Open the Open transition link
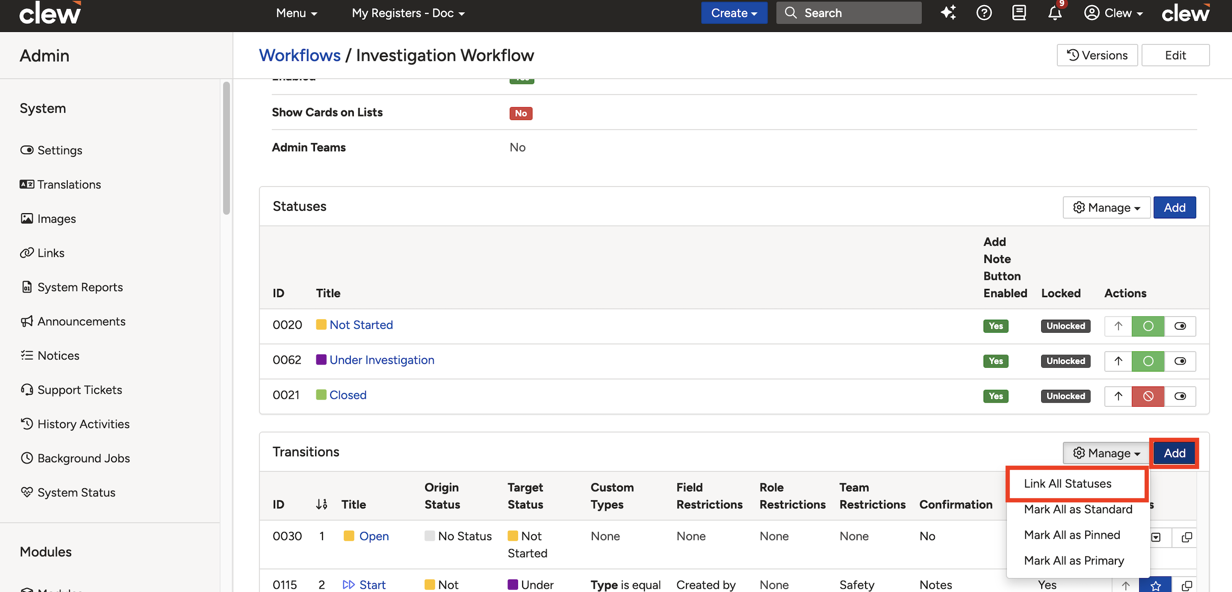The height and width of the screenshot is (592, 1232). pos(374,537)
